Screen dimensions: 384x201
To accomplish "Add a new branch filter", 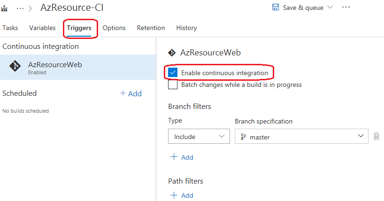I will (x=181, y=157).
